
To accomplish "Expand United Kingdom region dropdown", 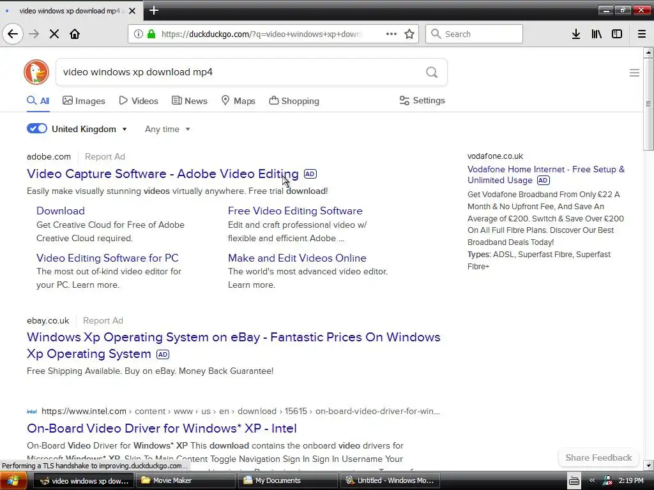I will (89, 129).
